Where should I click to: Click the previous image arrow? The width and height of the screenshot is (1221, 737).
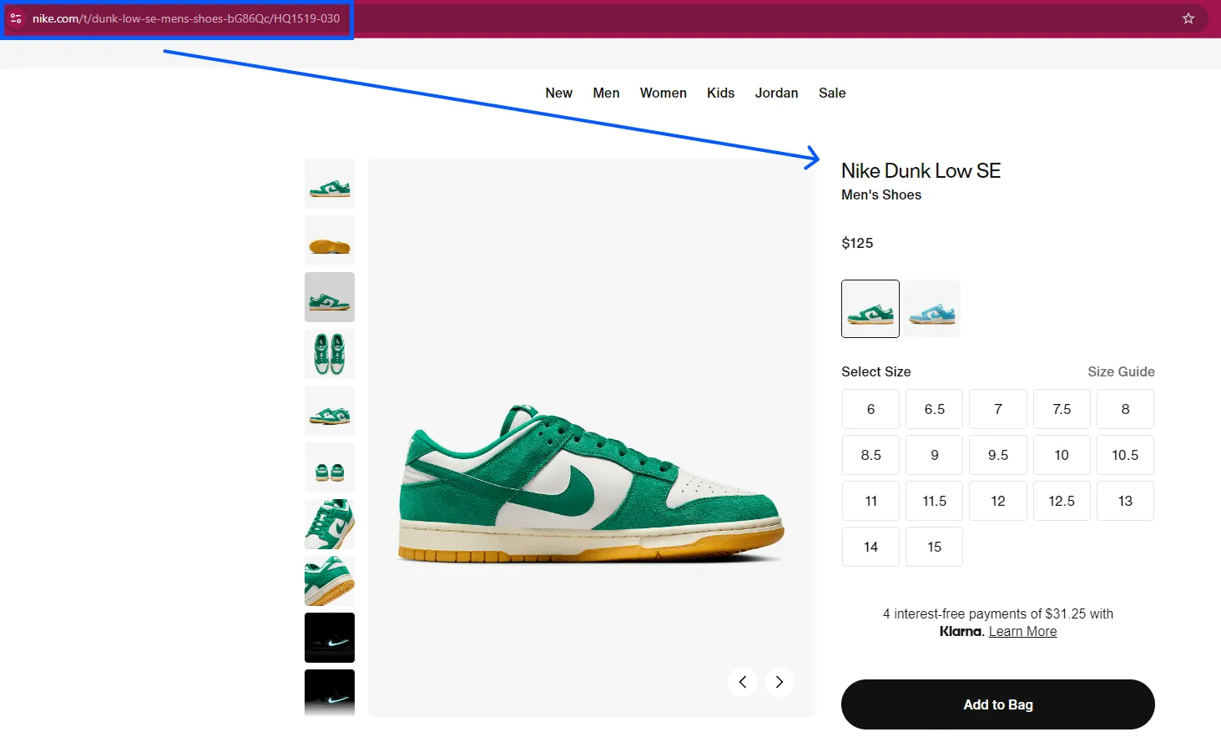tap(742, 682)
